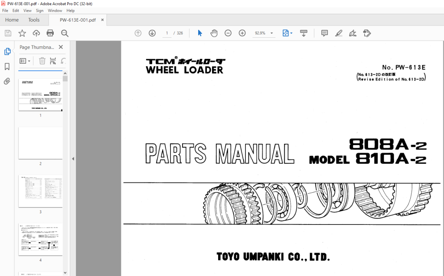This screenshot has height=276, width=444.
Task: Go to previous page arrow
Action: tap(138, 33)
